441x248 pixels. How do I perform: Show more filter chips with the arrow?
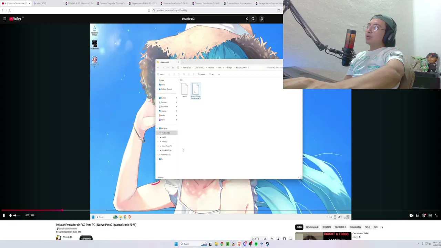[382, 227]
